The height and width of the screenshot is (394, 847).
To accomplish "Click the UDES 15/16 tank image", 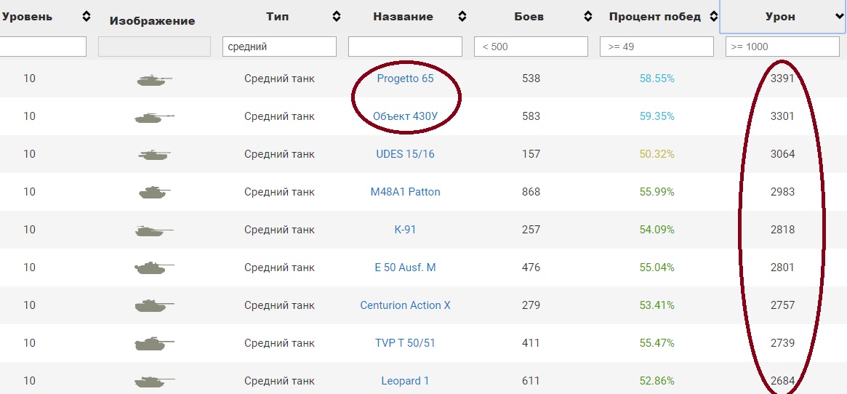I will [154, 155].
